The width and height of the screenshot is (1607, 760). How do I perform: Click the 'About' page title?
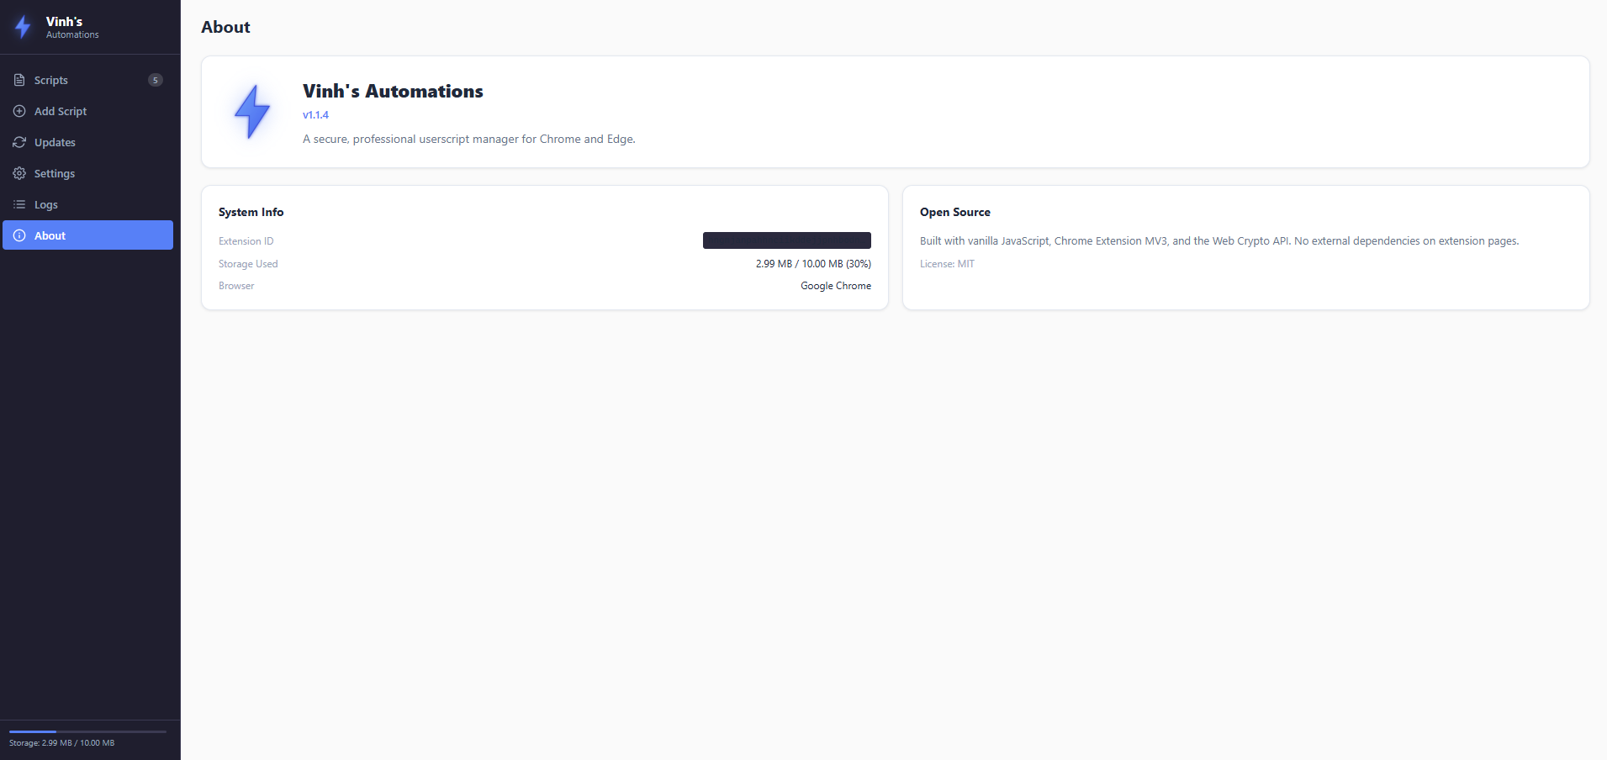225,27
